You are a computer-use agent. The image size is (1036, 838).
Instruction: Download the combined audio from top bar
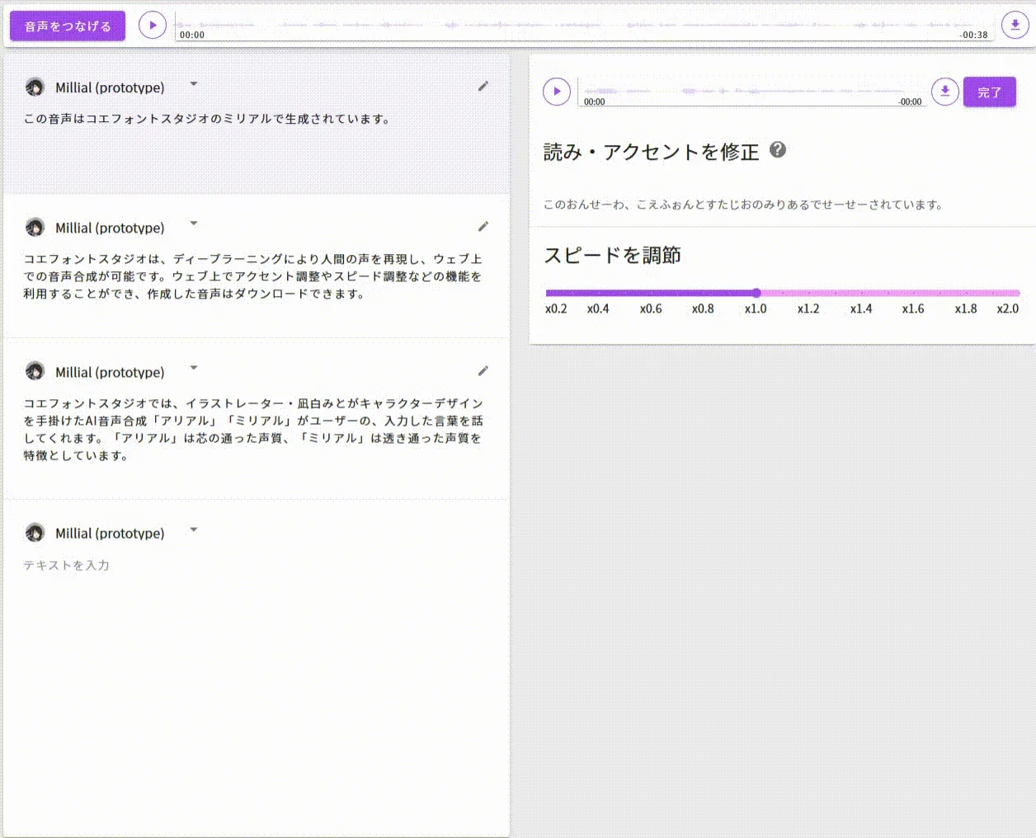(1015, 26)
